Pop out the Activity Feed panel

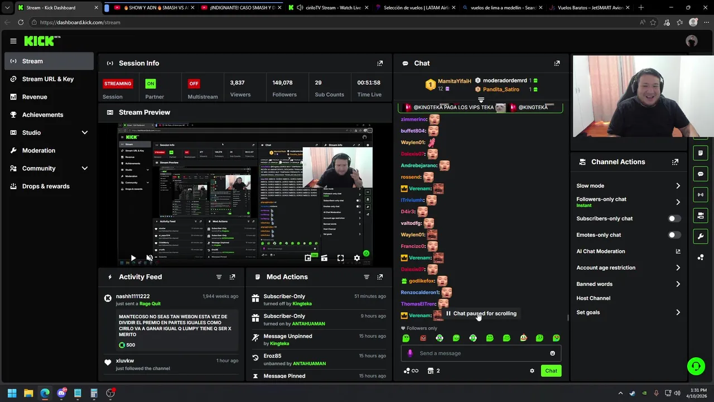pos(232,277)
